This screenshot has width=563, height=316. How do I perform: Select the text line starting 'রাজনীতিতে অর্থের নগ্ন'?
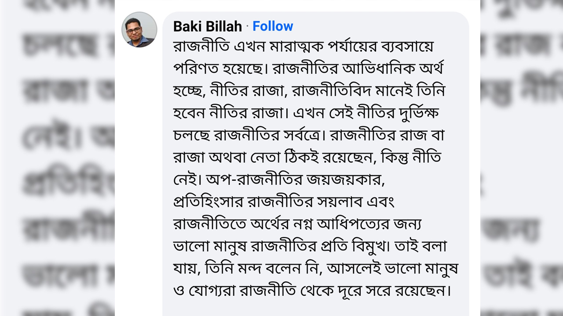tap(298, 224)
